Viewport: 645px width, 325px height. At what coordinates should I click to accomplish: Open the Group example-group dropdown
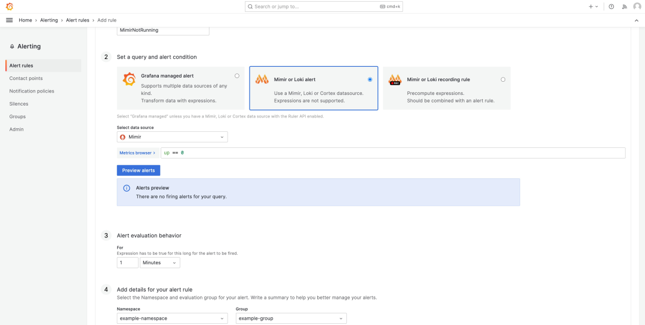[x=291, y=318]
